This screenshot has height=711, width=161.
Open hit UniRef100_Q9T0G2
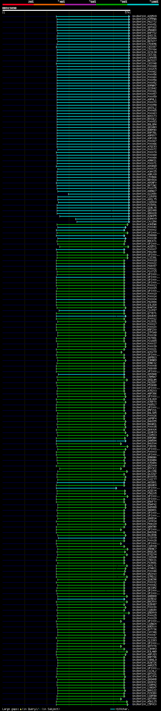(x=144, y=27)
